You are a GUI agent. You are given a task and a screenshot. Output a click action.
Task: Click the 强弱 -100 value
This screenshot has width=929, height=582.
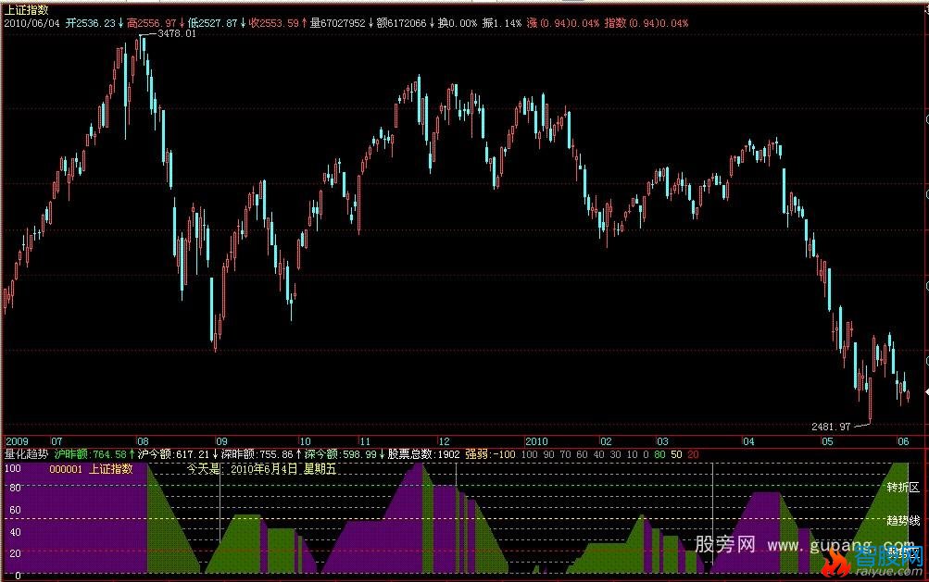point(489,454)
